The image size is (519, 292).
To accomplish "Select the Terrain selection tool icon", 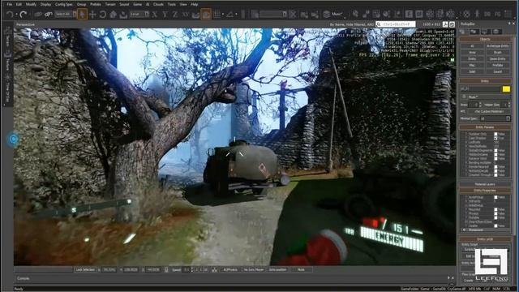I will 123,15.
